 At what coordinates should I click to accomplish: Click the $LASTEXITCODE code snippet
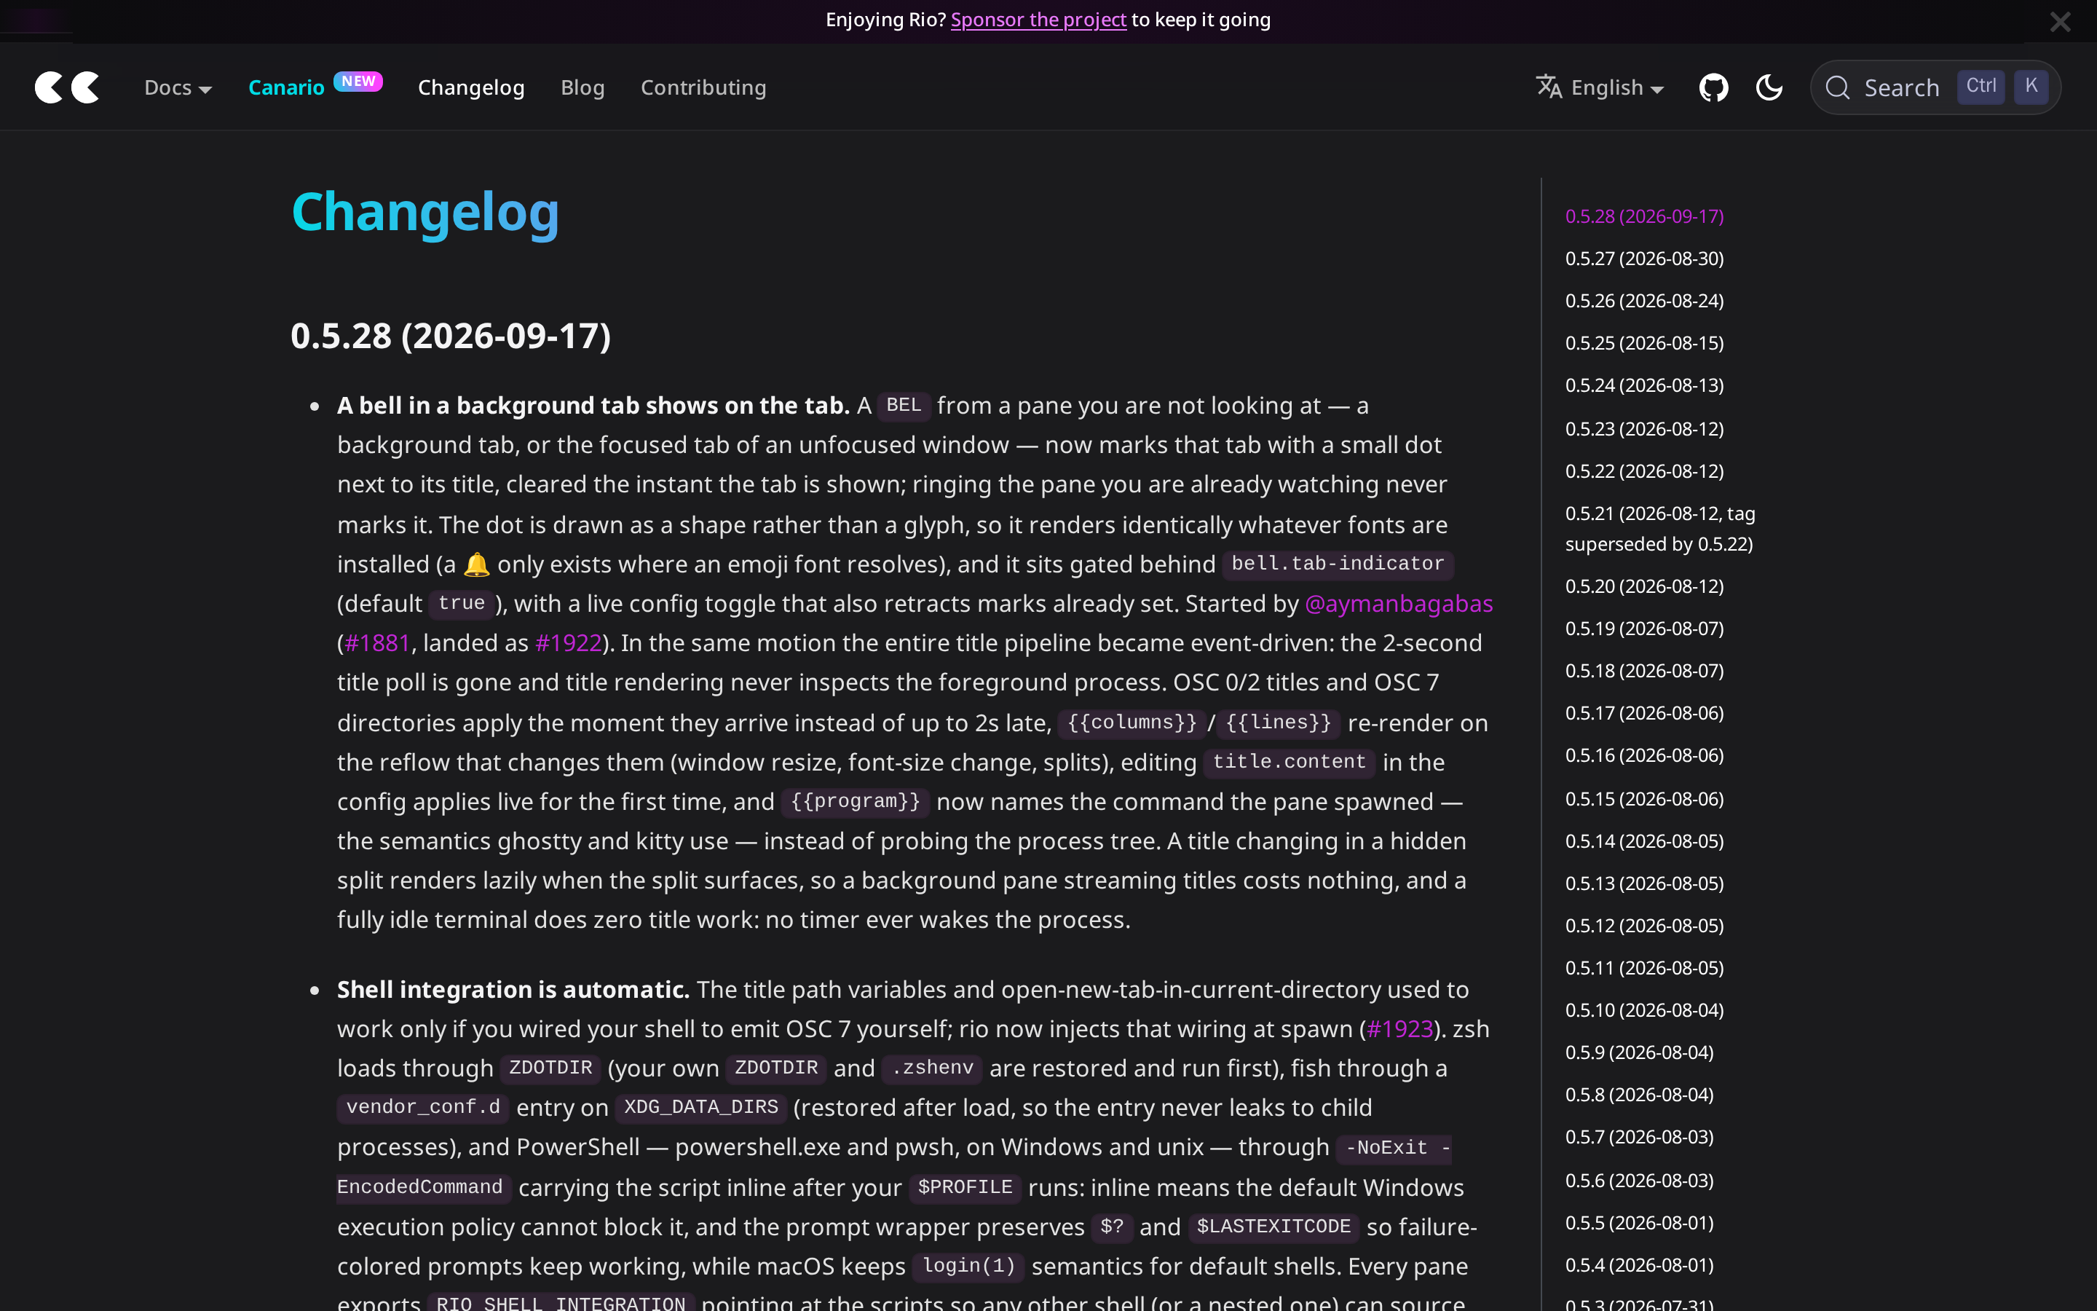1273,1227
